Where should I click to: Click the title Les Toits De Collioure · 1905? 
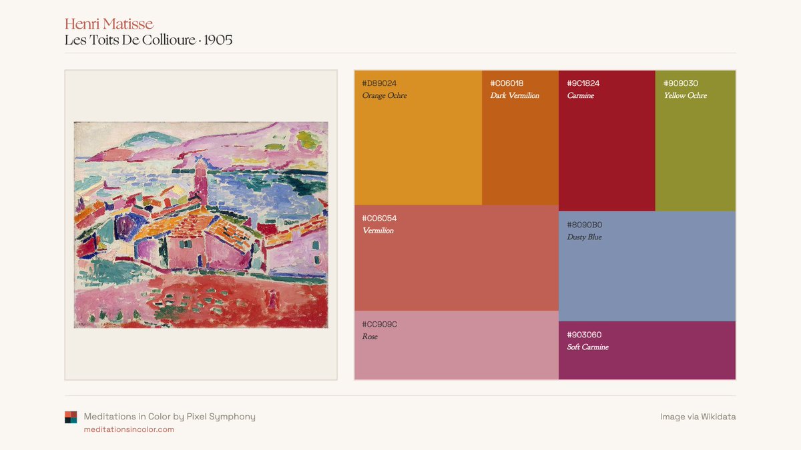tap(148, 40)
